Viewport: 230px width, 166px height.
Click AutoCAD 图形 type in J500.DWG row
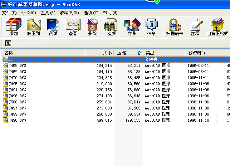tap(157, 102)
